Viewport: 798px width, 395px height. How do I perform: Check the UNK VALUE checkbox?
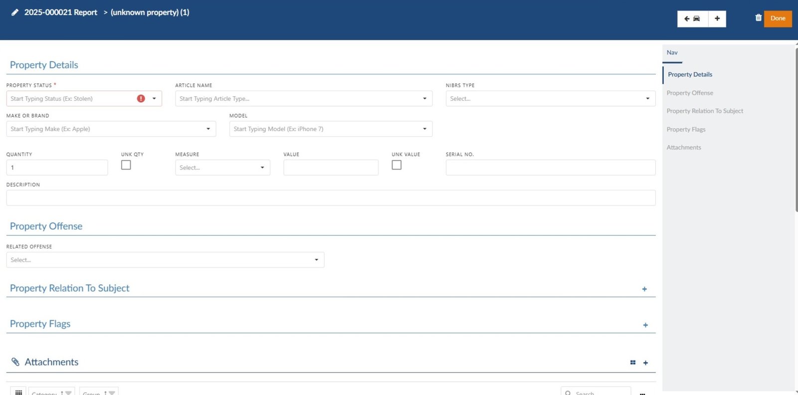[x=397, y=165]
